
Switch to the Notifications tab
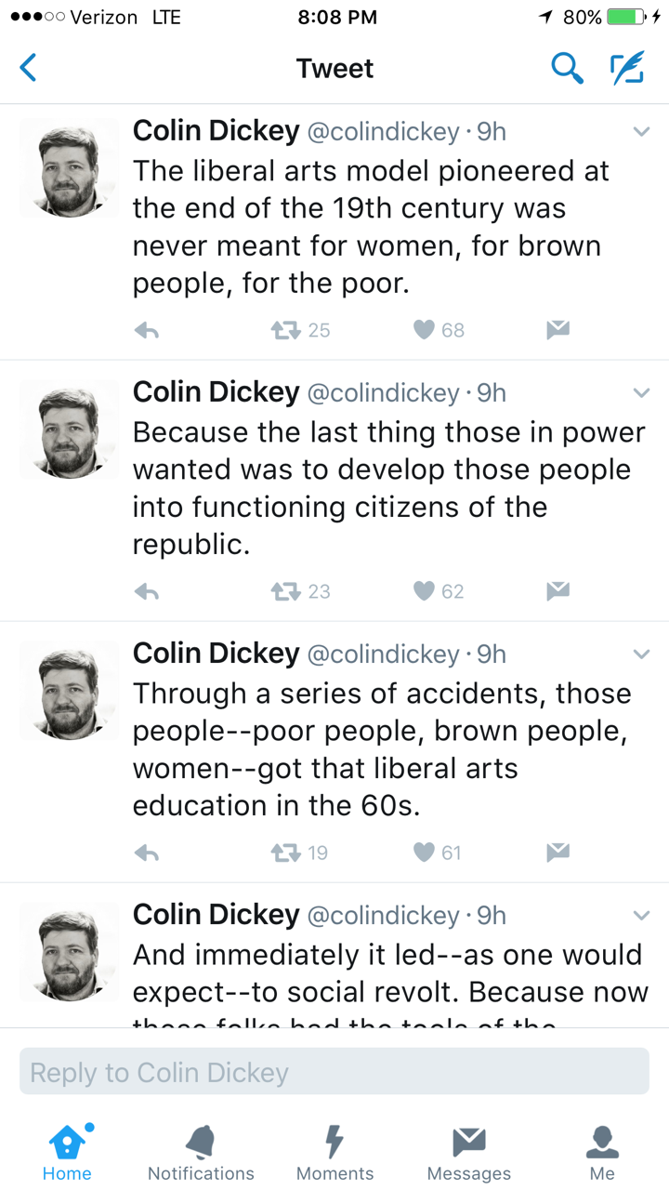(x=201, y=1152)
